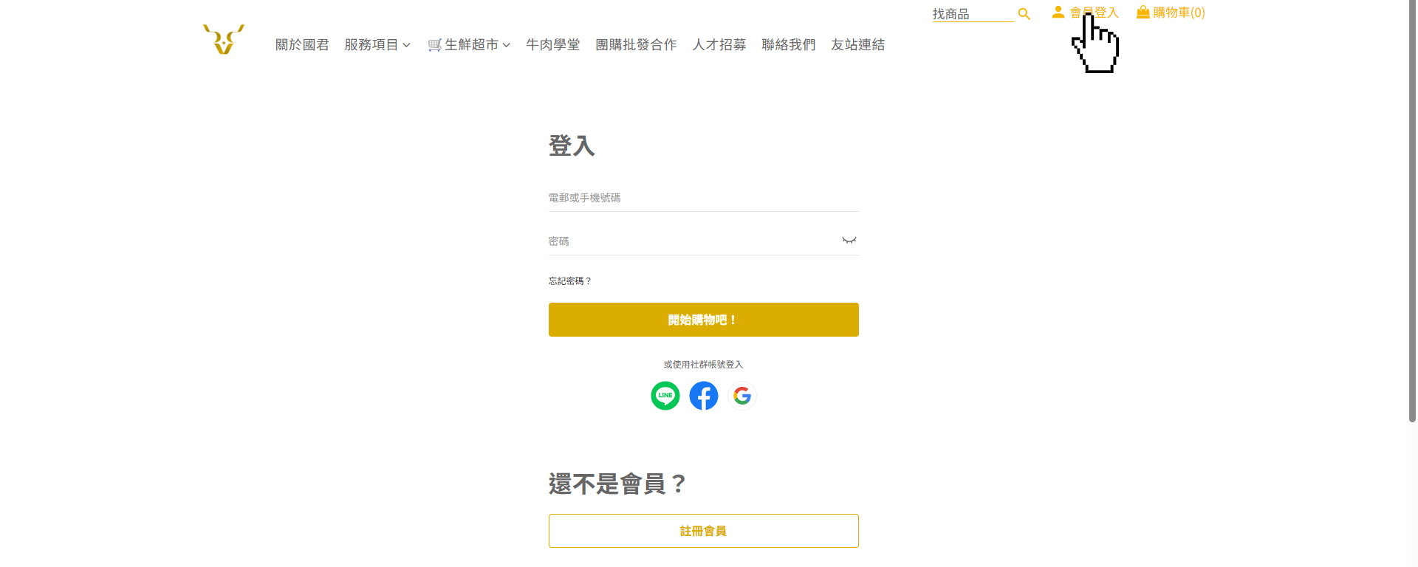1418x567 pixels.
Task: Open the shopping cart bag icon
Action: pos(1143,12)
